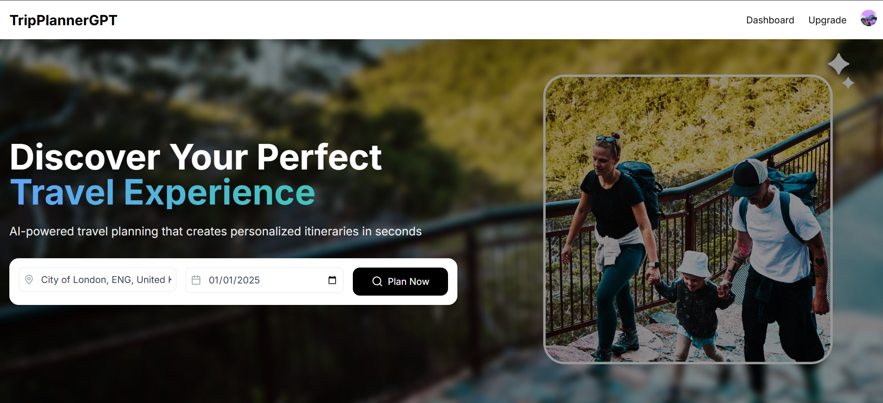Click the magnifier icon in Plan Now
883x403 pixels.
click(x=377, y=282)
